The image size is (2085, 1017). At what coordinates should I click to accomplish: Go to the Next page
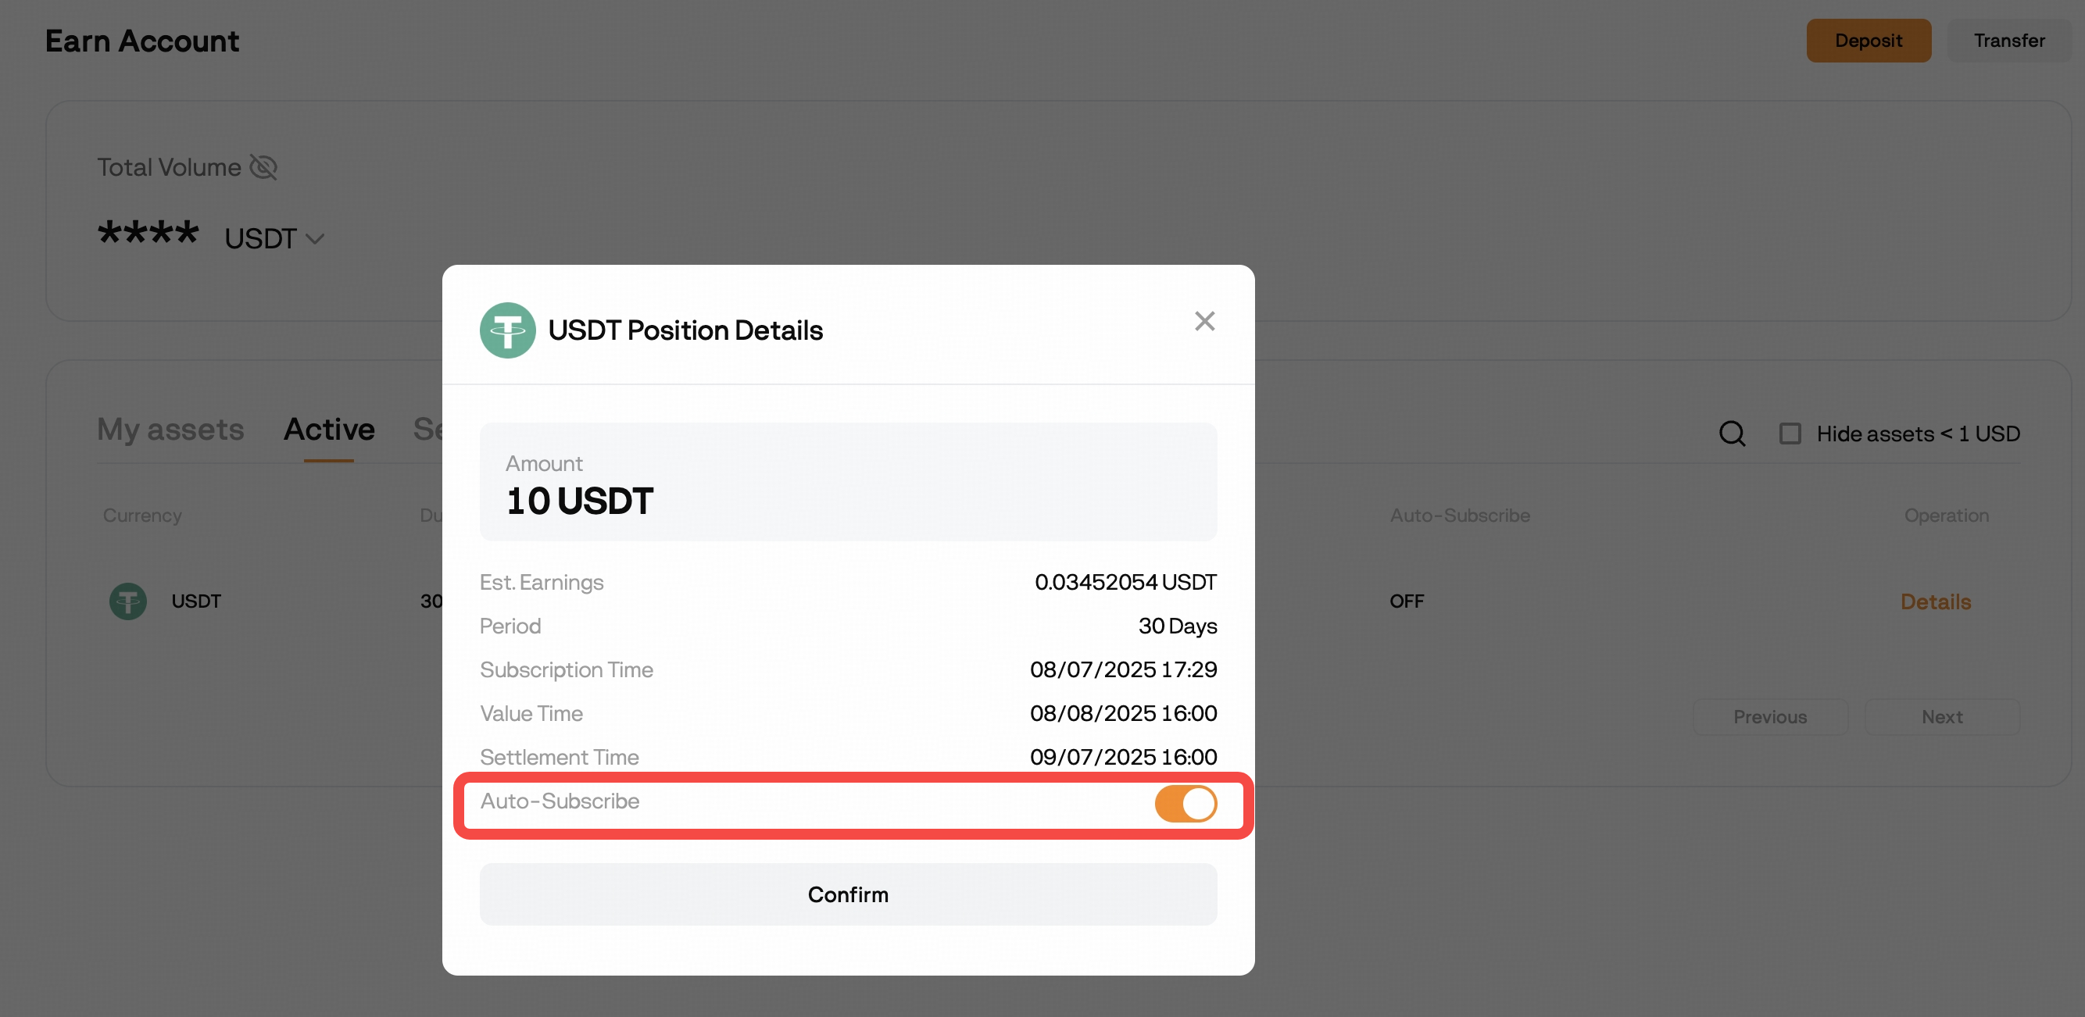[x=1942, y=717]
